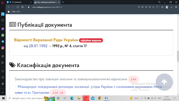
Task: Click the address bar URL
Action: pos(47,7)
